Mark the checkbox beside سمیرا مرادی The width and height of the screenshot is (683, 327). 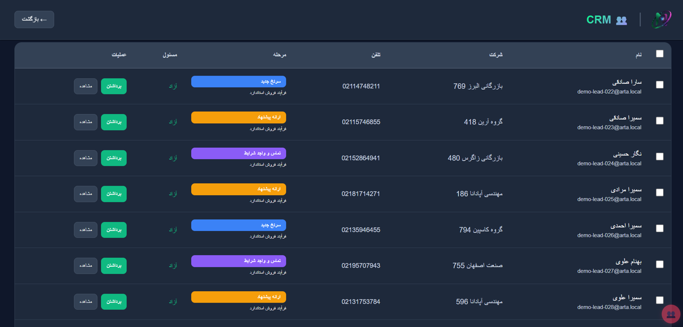(660, 193)
